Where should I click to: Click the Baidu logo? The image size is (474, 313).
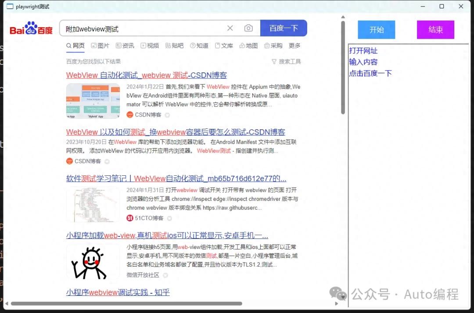tap(31, 28)
